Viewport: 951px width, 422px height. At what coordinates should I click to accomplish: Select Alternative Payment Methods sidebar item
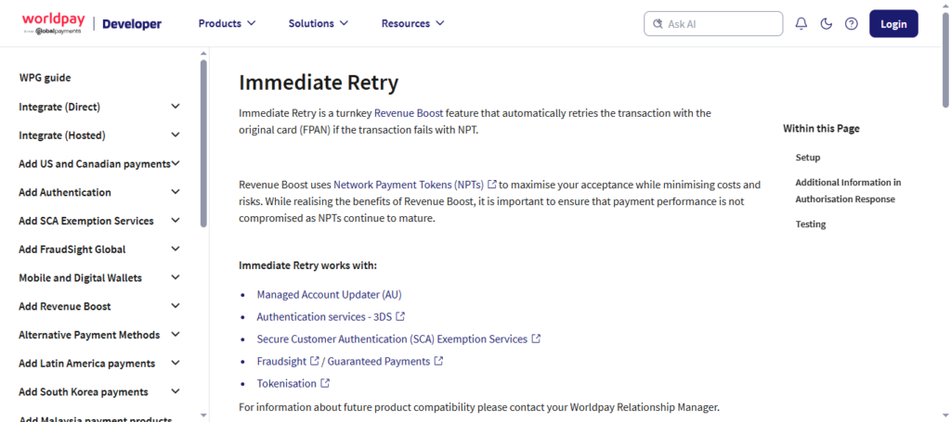tap(89, 335)
